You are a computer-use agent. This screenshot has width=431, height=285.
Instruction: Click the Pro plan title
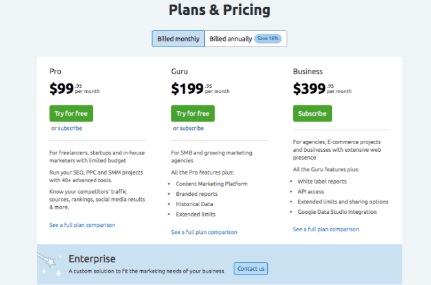click(x=55, y=71)
